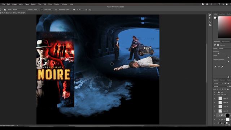Click add layer style fx icon

click(x=226, y=125)
